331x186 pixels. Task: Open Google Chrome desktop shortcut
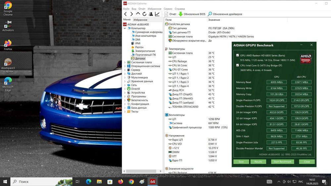8,9
